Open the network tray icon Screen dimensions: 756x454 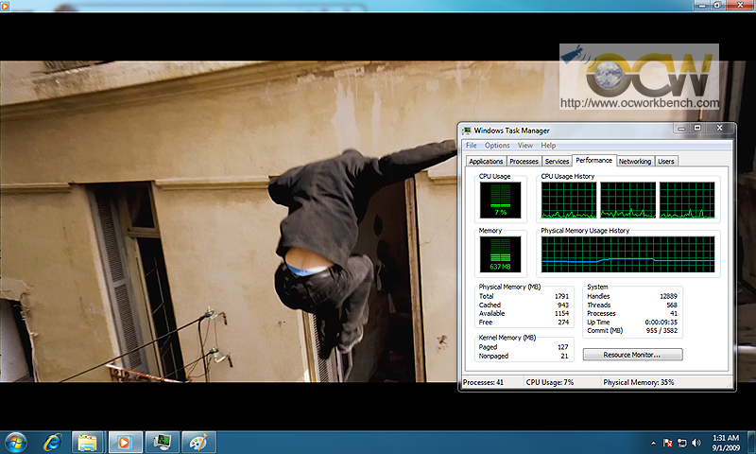pos(681,443)
